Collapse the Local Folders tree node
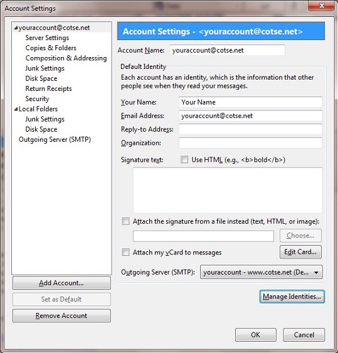338x353 pixels. (x=16, y=110)
